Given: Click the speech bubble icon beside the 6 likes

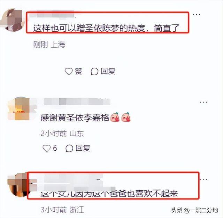Looking at the screenshot, I should (69, 148).
